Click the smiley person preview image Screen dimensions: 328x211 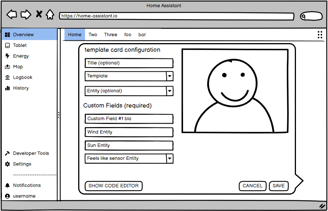tap(235, 91)
